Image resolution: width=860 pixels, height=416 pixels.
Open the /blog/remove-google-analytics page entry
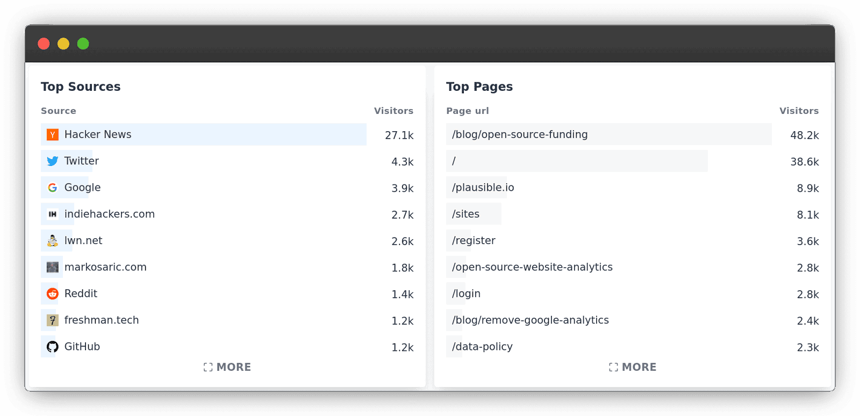(x=530, y=320)
